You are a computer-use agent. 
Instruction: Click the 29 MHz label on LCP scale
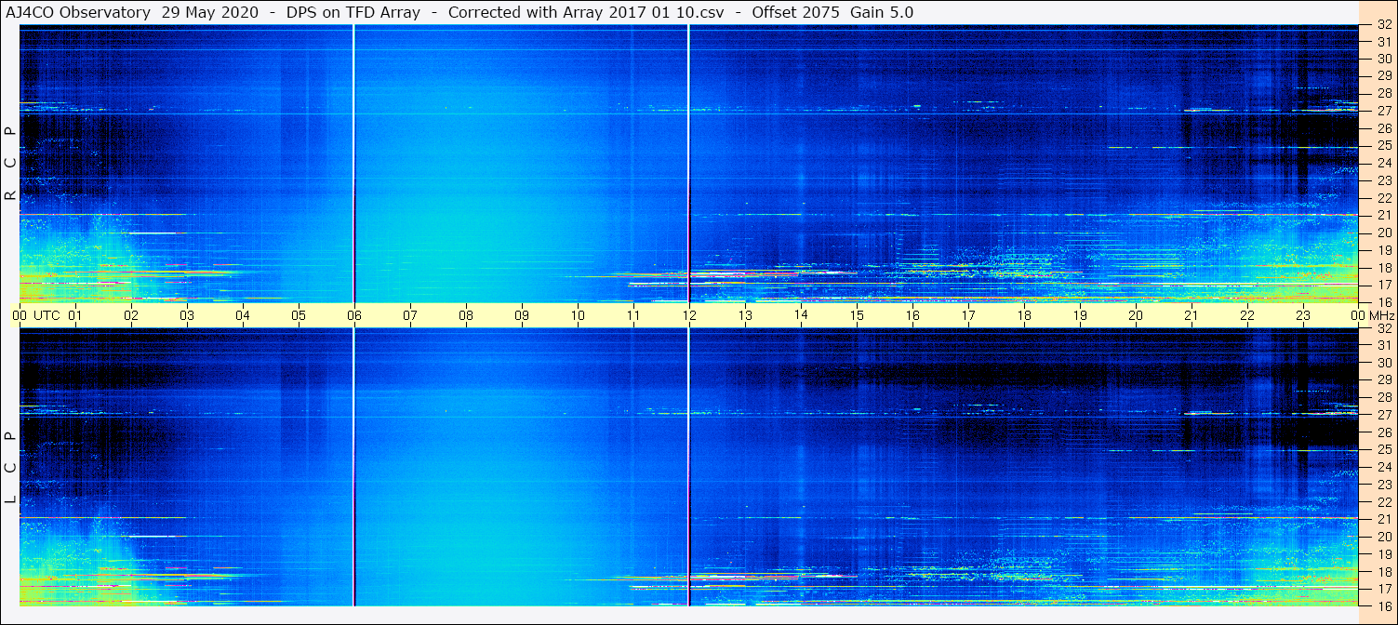[x=1384, y=380]
